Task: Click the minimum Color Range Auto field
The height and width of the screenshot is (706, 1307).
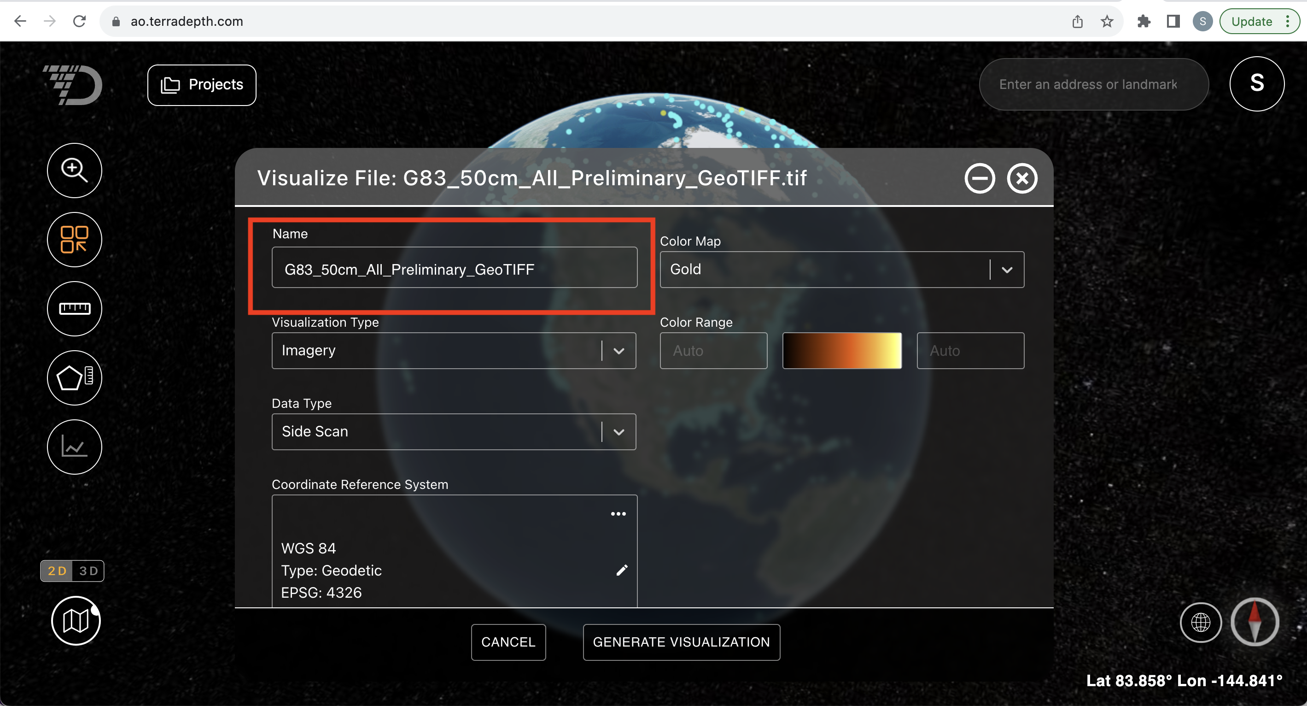Action: click(713, 351)
